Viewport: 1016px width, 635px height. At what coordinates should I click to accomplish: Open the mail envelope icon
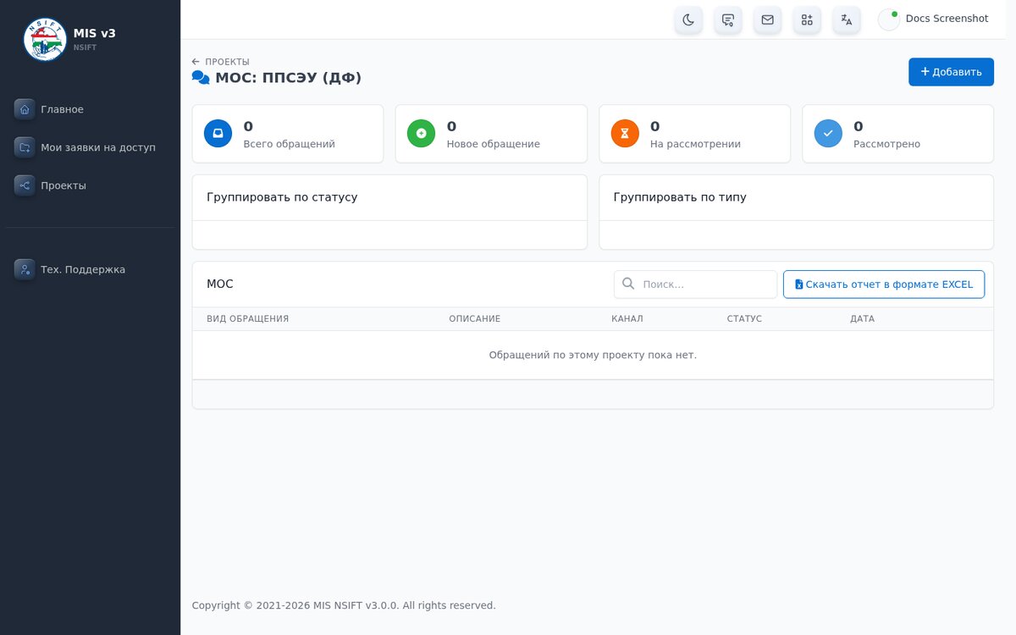tap(767, 19)
